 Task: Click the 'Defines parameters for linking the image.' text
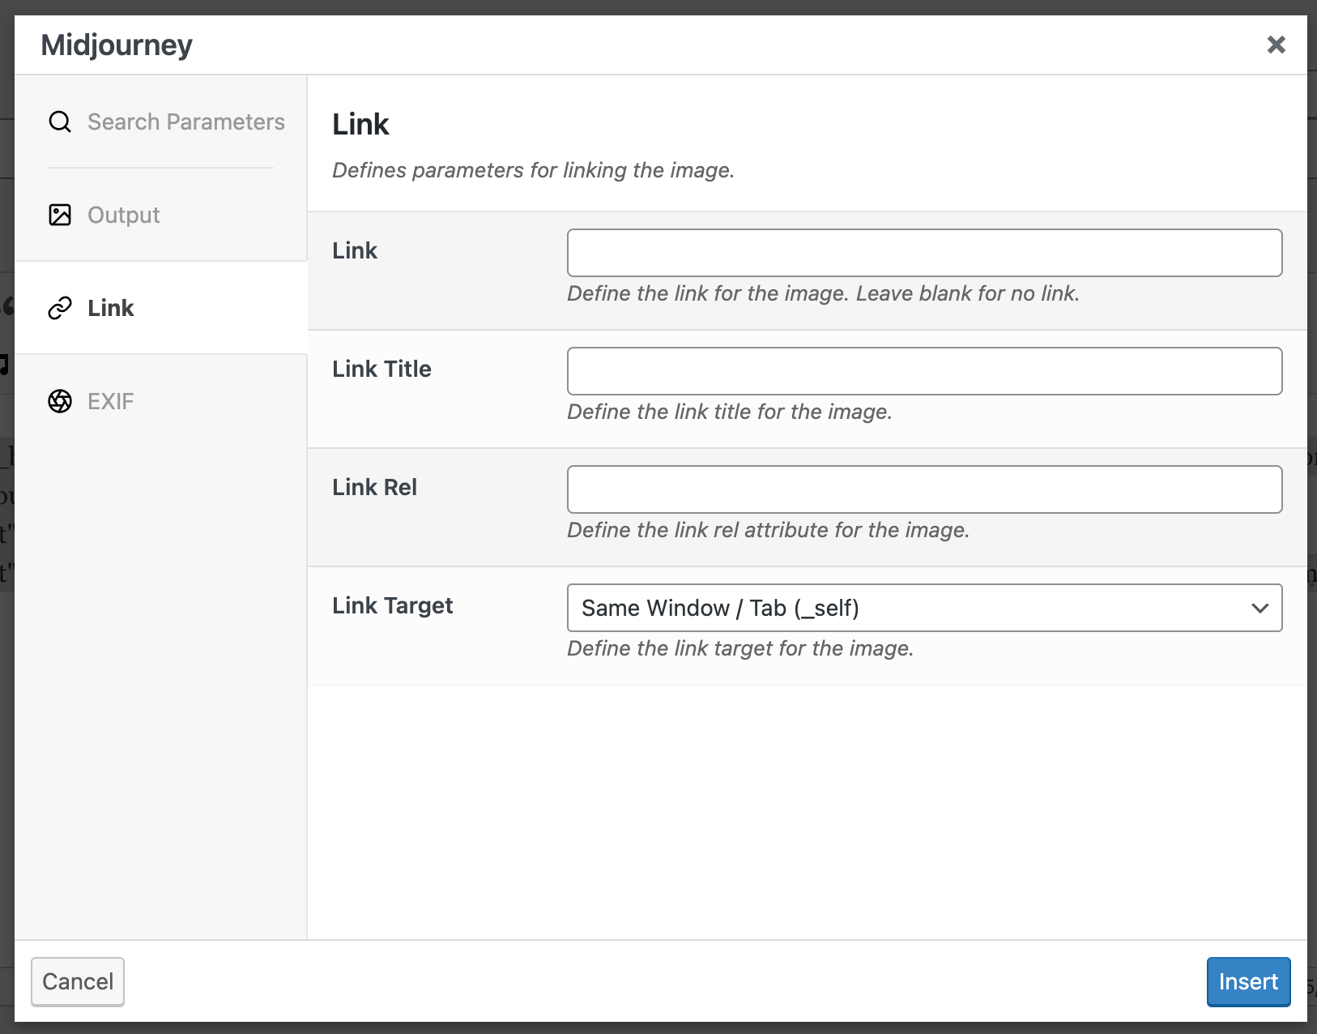(533, 170)
